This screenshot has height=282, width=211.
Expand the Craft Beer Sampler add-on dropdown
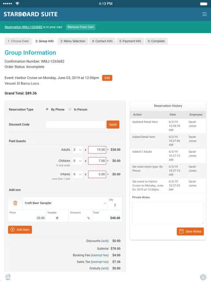coord(65,203)
